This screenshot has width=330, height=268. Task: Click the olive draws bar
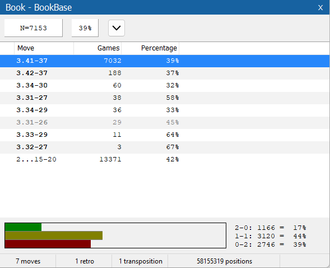[54, 235]
